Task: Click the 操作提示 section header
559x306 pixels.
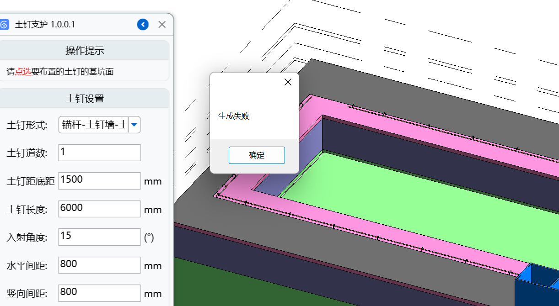Action: tap(85, 50)
